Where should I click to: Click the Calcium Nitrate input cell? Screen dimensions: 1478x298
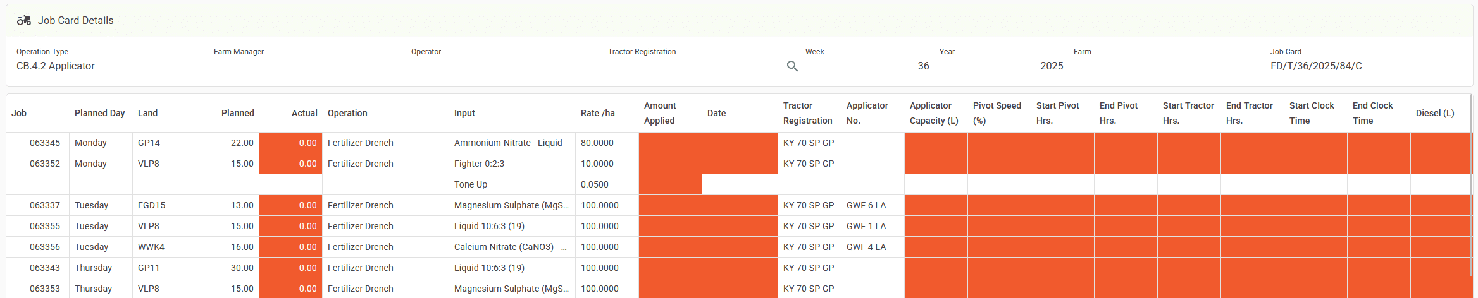[511, 247]
